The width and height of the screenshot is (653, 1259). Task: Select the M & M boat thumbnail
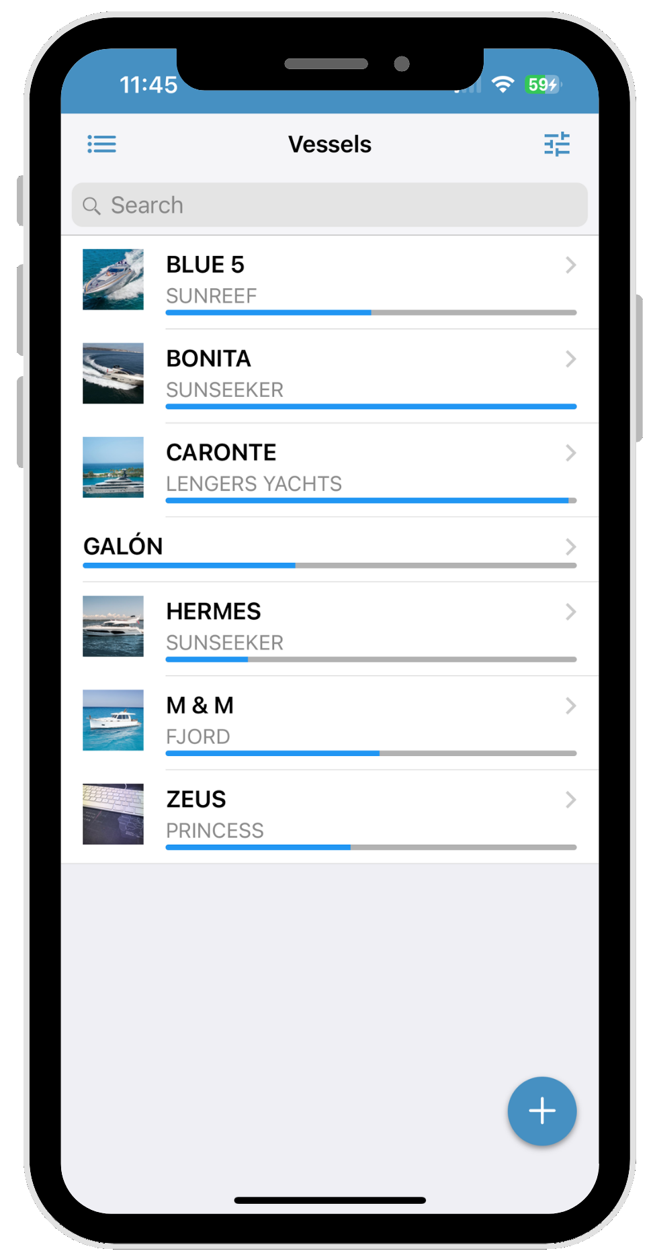click(x=113, y=720)
